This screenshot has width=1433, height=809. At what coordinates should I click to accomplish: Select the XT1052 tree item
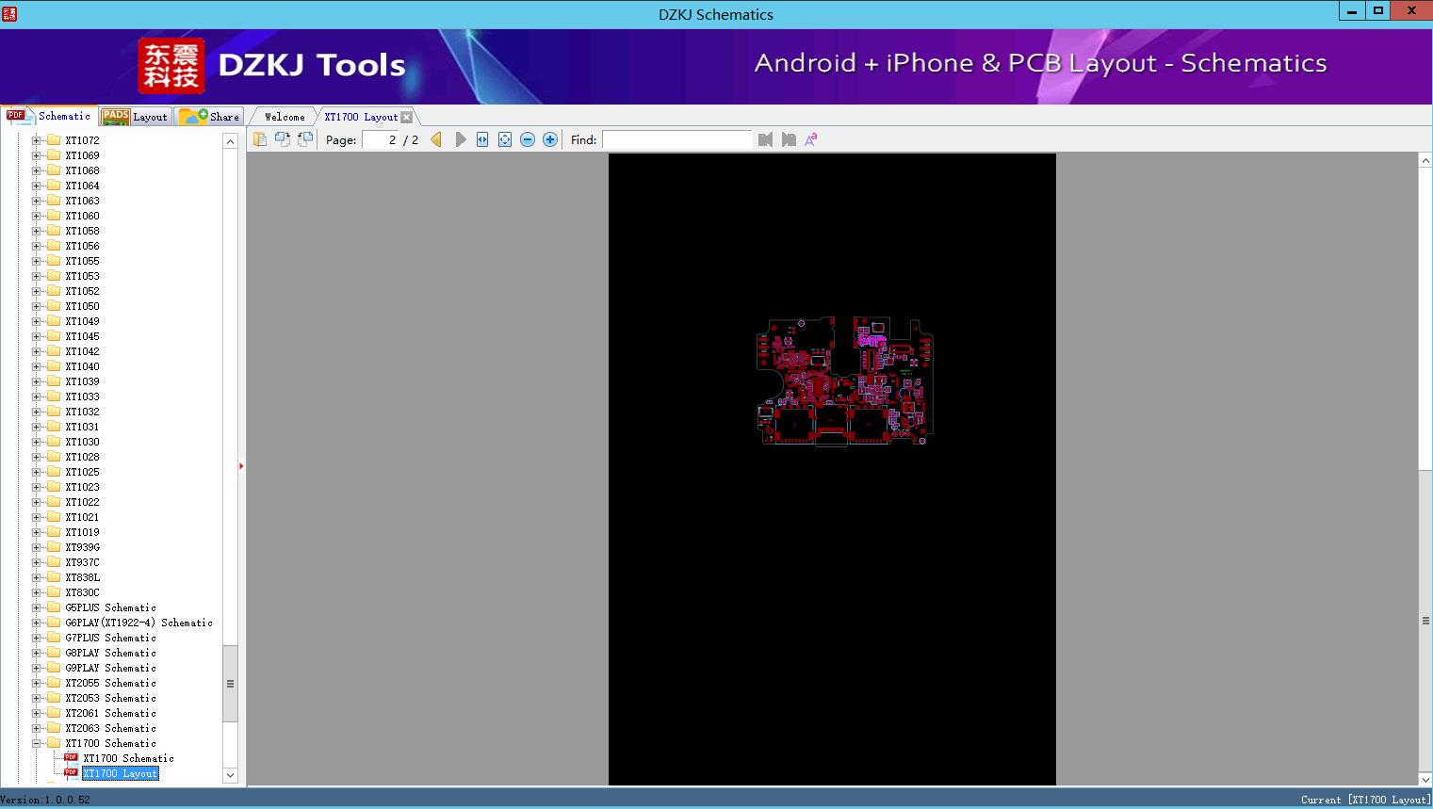click(x=82, y=291)
